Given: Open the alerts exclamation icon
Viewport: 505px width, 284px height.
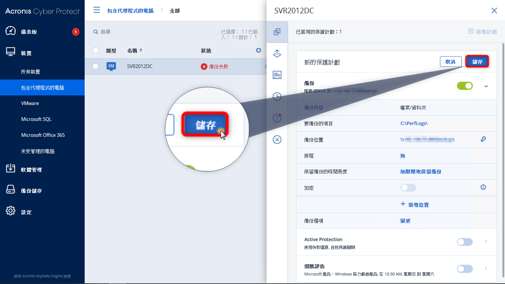Looking at the screenshot, I should tap(277, 118).
